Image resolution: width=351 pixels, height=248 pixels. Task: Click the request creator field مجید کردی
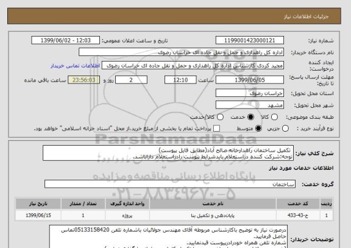pyautogui.click(x=193, y=66)
